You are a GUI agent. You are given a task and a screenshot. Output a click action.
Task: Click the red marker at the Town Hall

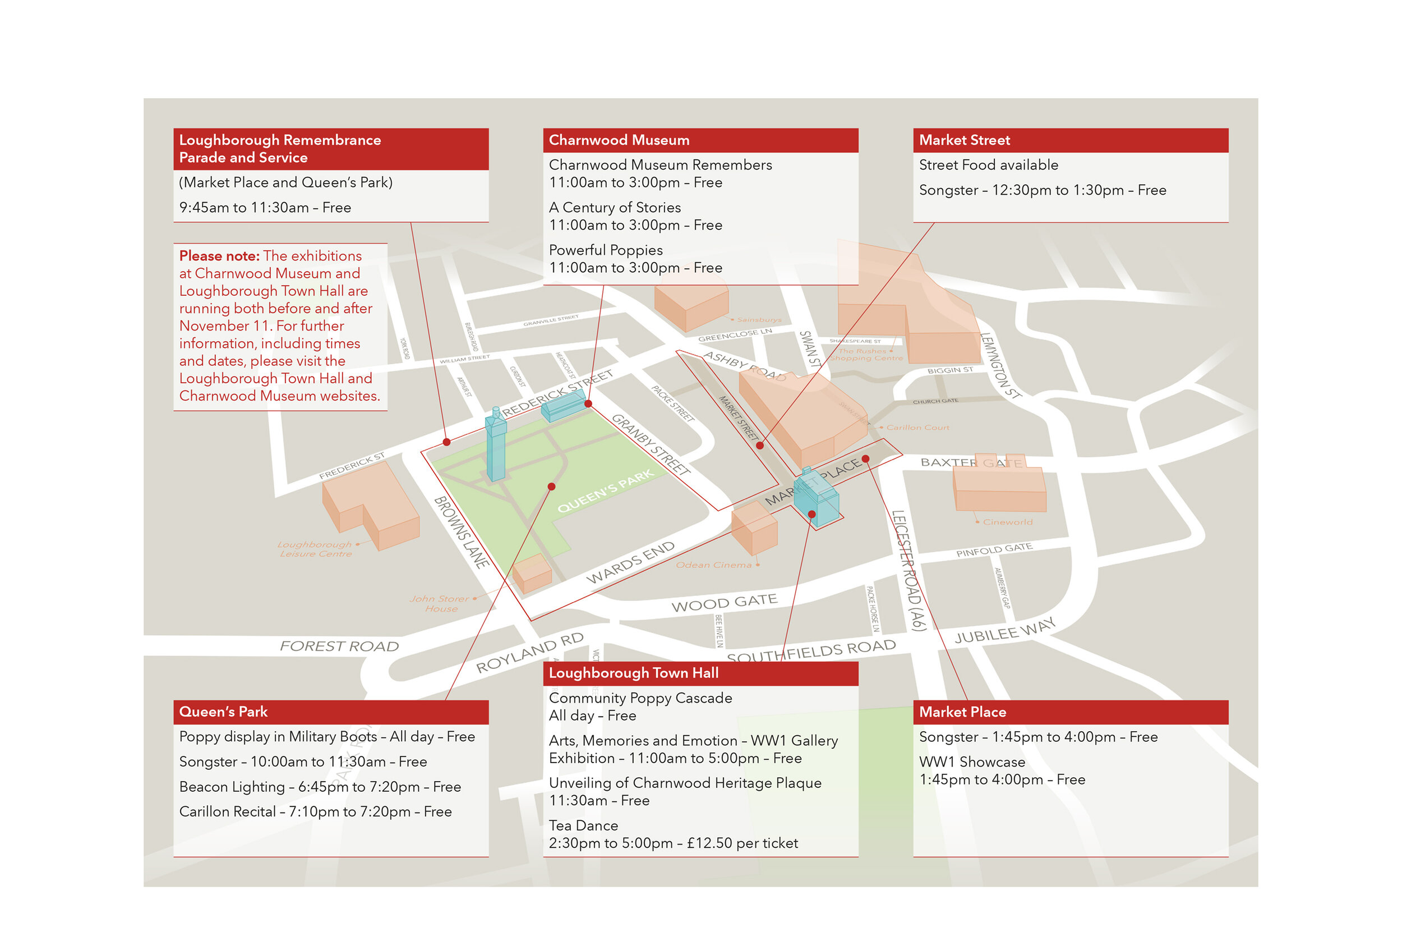pyautogui.click(x=811, y=514)
